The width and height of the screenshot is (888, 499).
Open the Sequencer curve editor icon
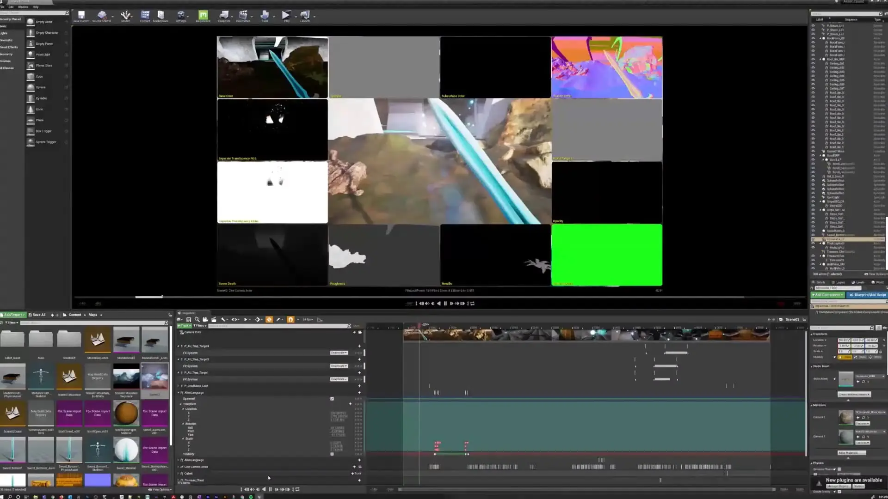pyautogui.click(x=320, y=320)
